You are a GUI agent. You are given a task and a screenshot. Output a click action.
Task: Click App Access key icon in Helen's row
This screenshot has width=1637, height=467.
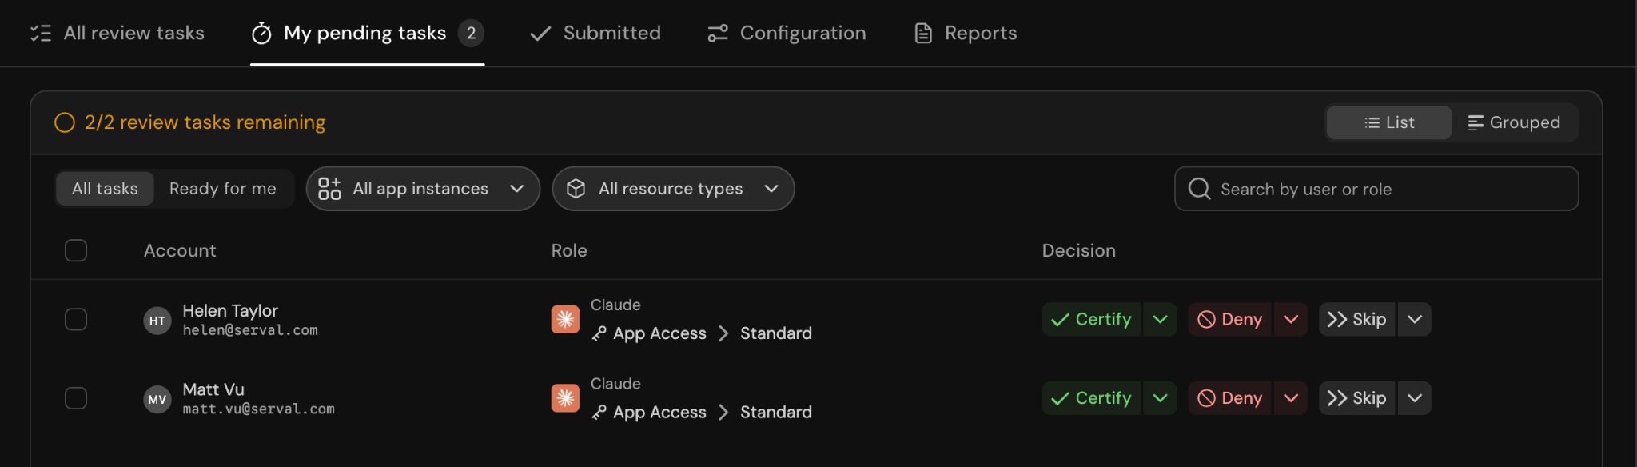click(x=599, y=333)
